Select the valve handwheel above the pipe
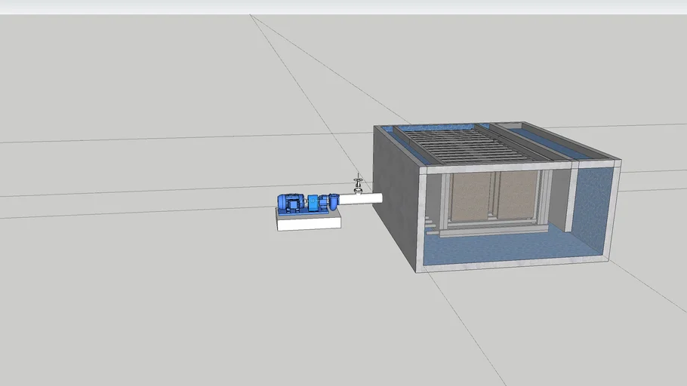The height and width of the screenshot is (386, 687). pos(359,180)
